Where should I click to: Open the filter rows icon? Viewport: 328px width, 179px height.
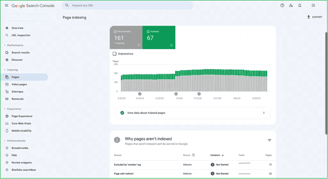pyautogui.click(x=269, y=140)
